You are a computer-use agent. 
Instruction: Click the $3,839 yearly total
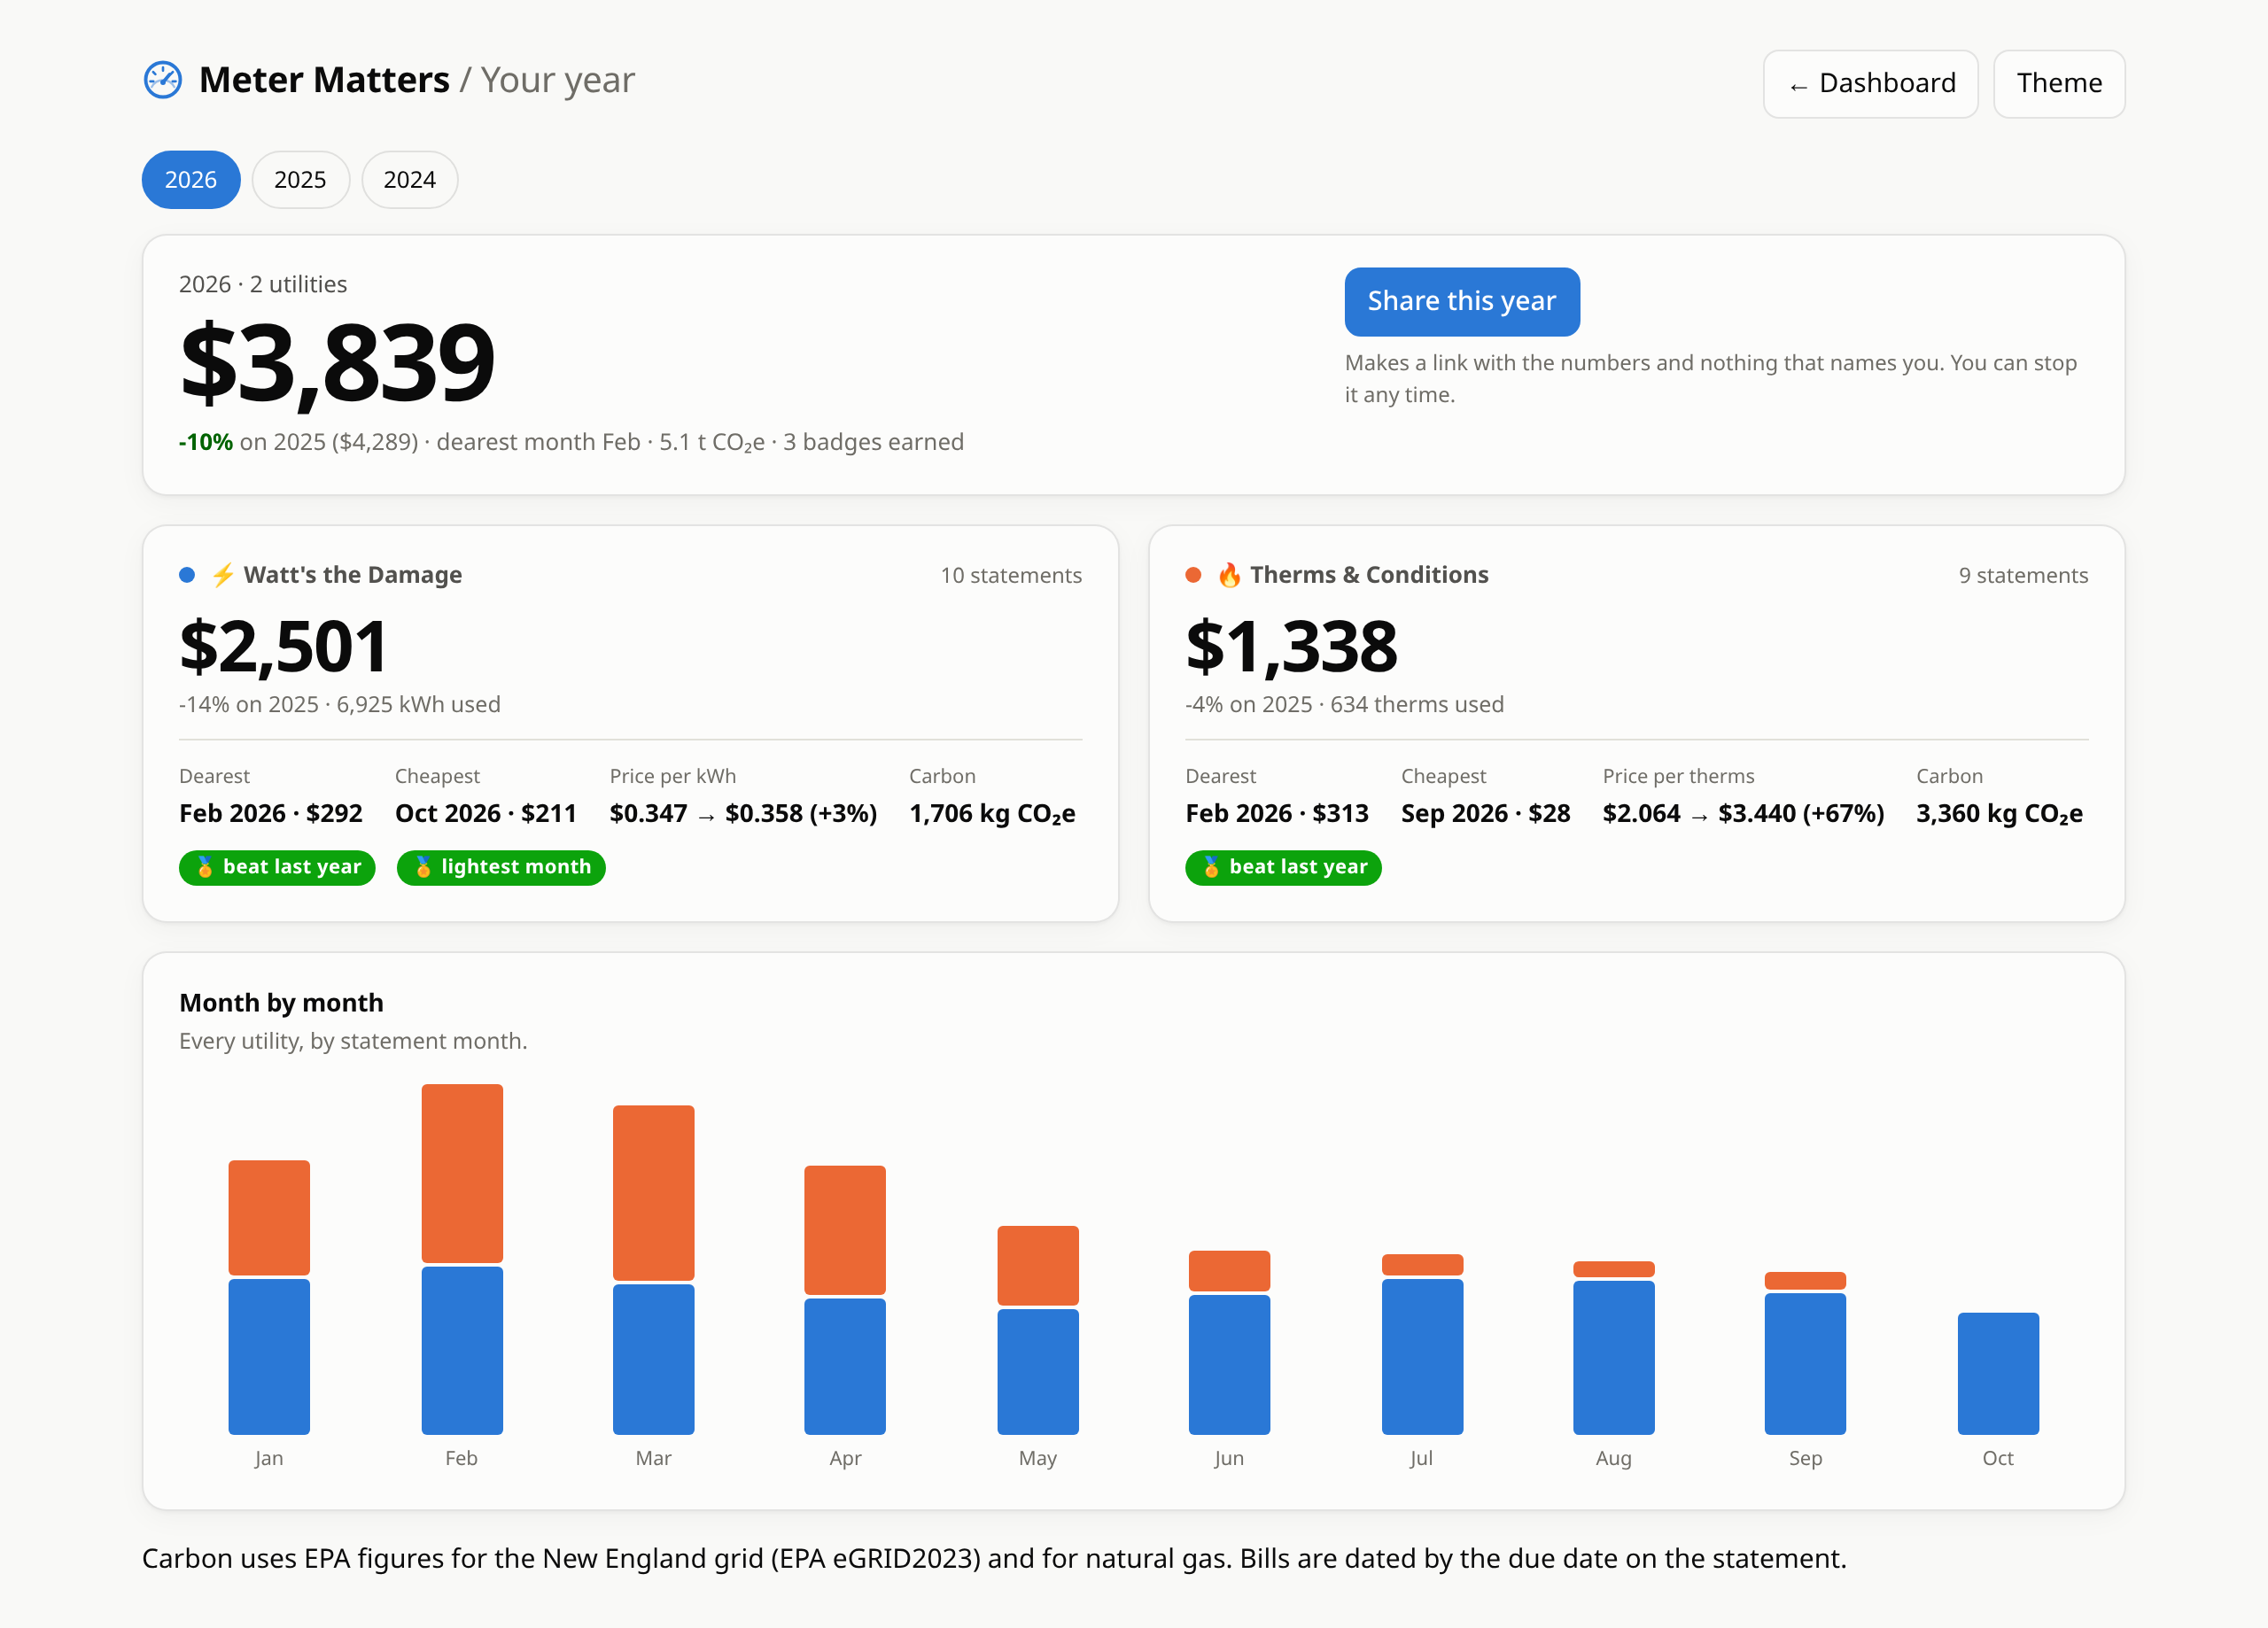[x=337, y=362]
